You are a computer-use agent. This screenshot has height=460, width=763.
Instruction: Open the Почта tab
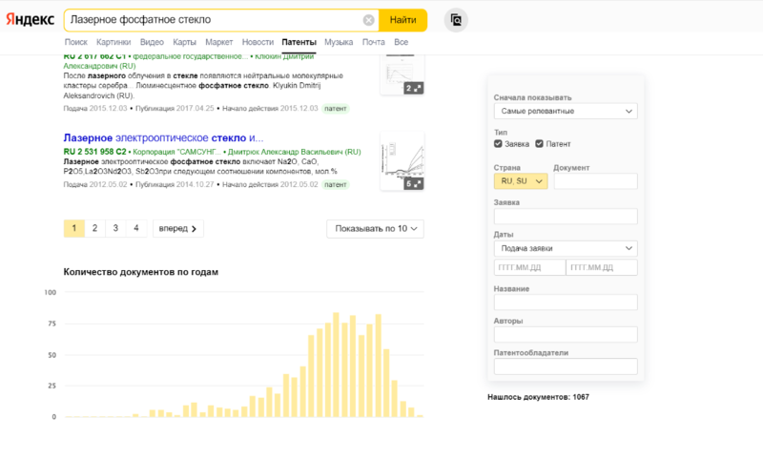click(x=373, y=42)
